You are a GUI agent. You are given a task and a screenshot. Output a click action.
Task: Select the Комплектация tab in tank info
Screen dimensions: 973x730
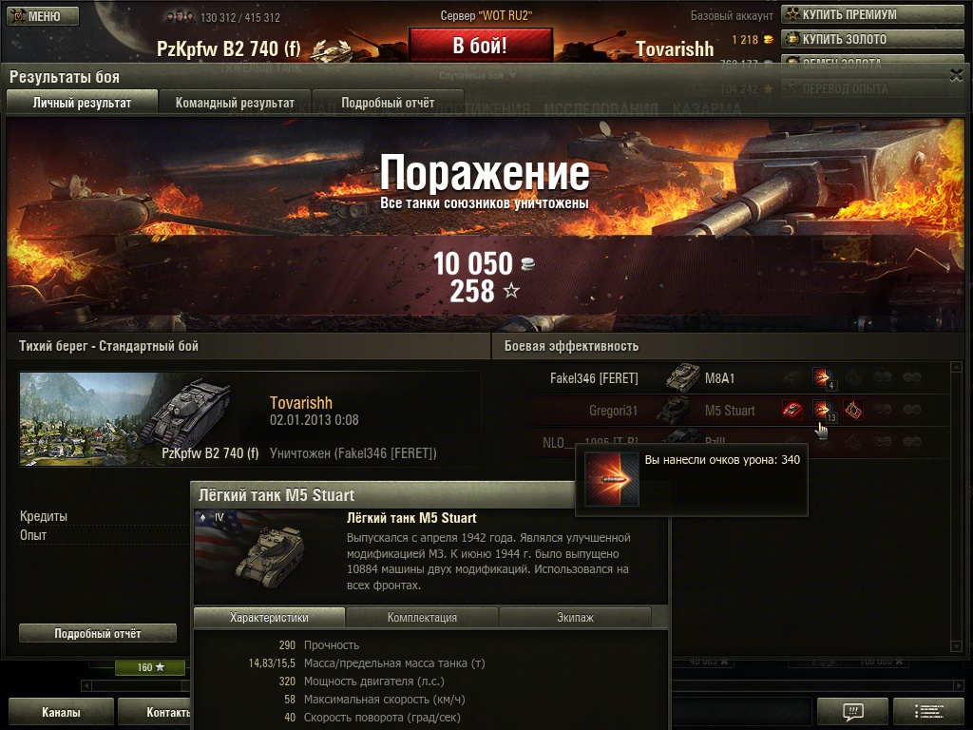pyautogui.click(x=422, y=618)
